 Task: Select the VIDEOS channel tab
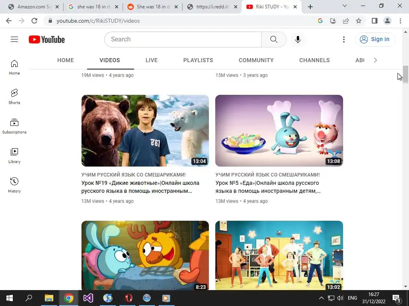pyautogui.click(x=109, y=61)
